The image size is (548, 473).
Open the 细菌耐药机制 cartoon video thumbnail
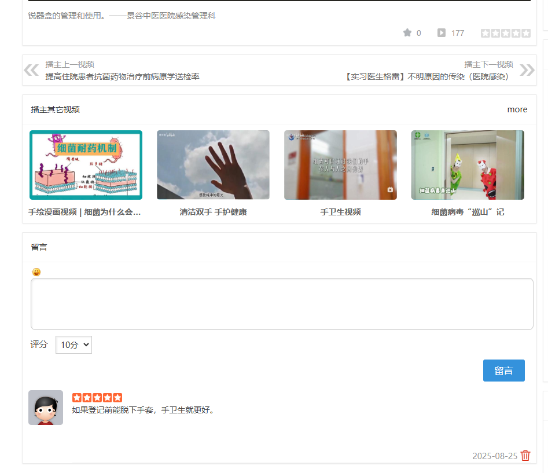coord(86,164)
